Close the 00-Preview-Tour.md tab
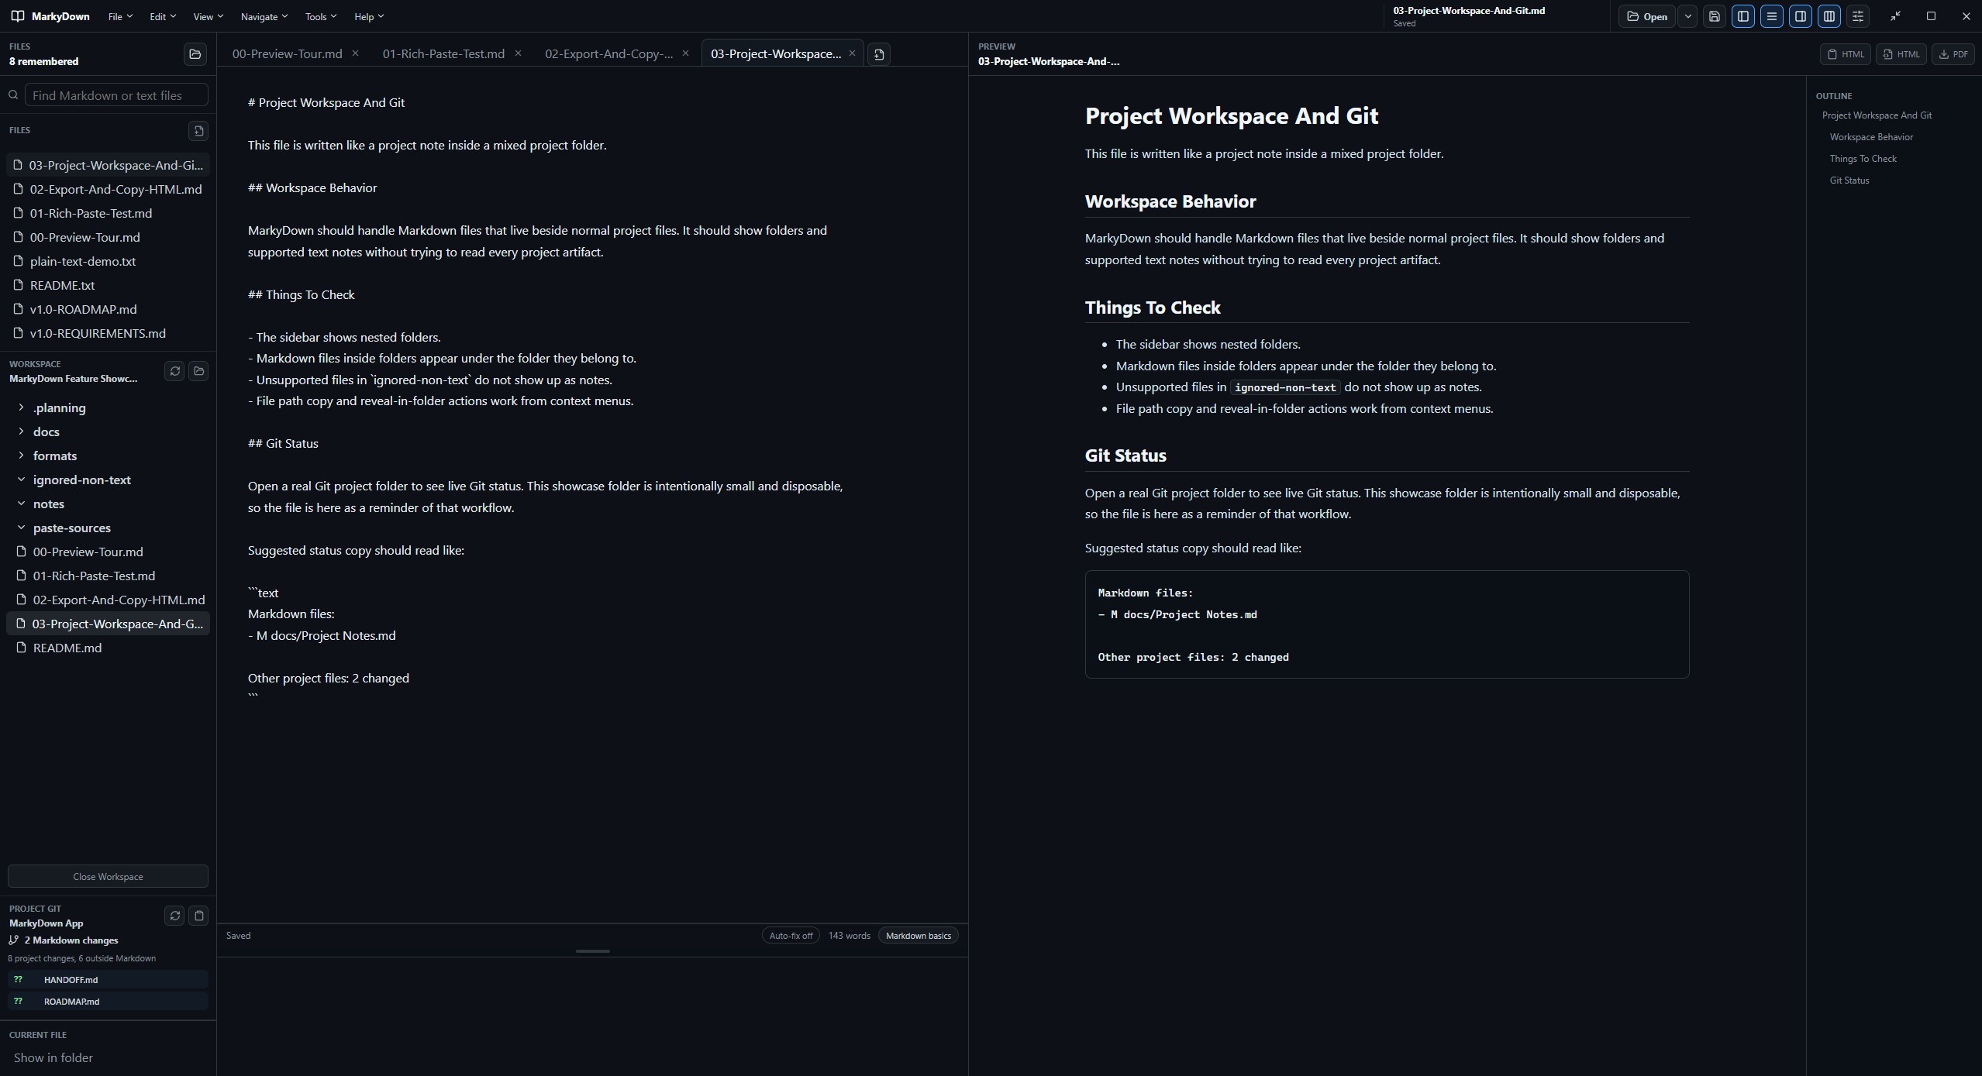Image resolution: width=1982 pixels, height=1076 pixels. click(355, 53)
